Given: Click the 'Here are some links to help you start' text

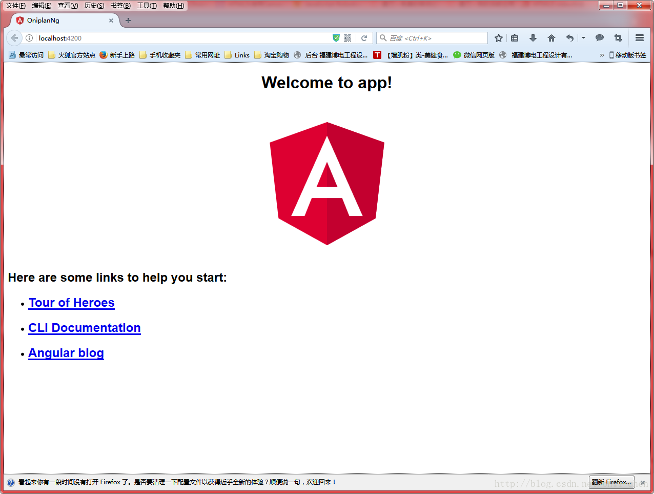Looking at the screenshot, I should pyautogui.click(x=117, y=278).
